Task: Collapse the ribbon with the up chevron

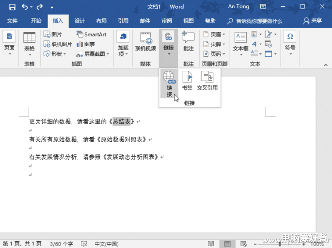Action: (326, 65)
